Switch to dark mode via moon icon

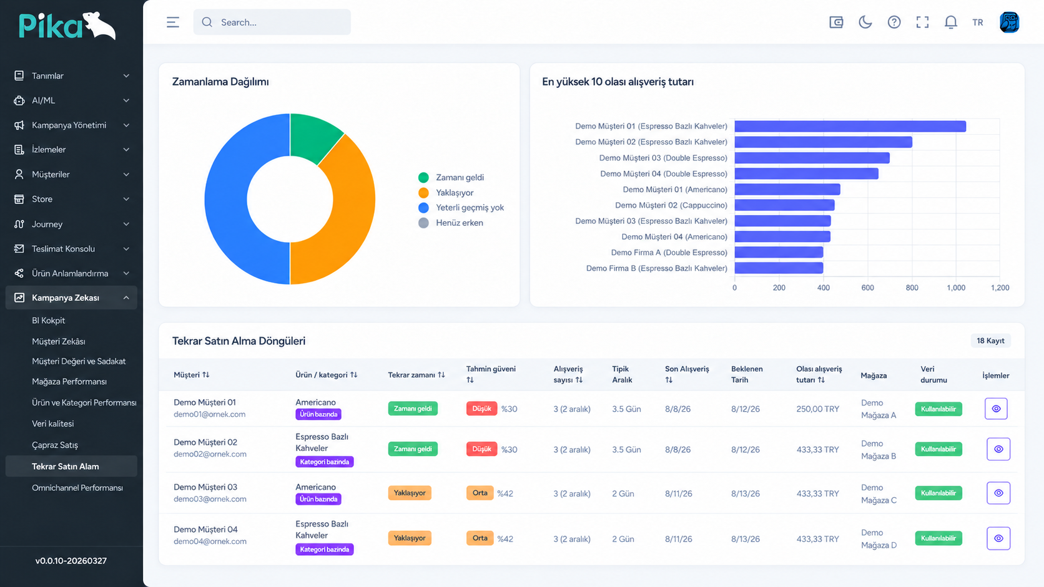coord(865,22)
